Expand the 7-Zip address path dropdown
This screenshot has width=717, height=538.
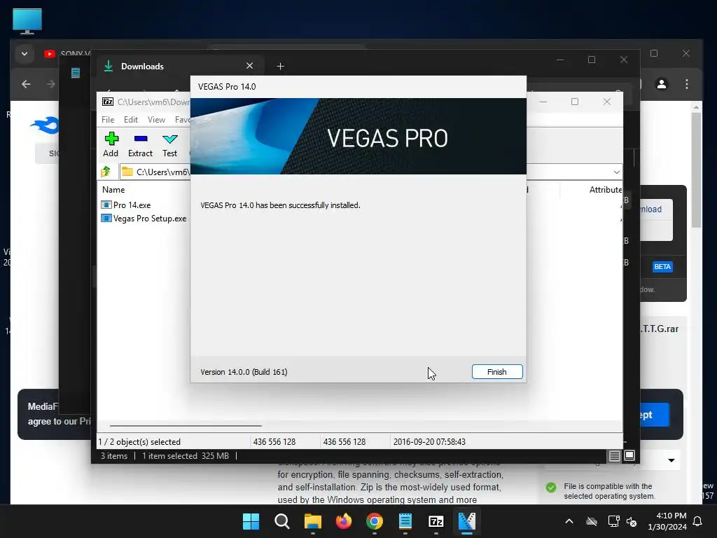click(616, 172)
